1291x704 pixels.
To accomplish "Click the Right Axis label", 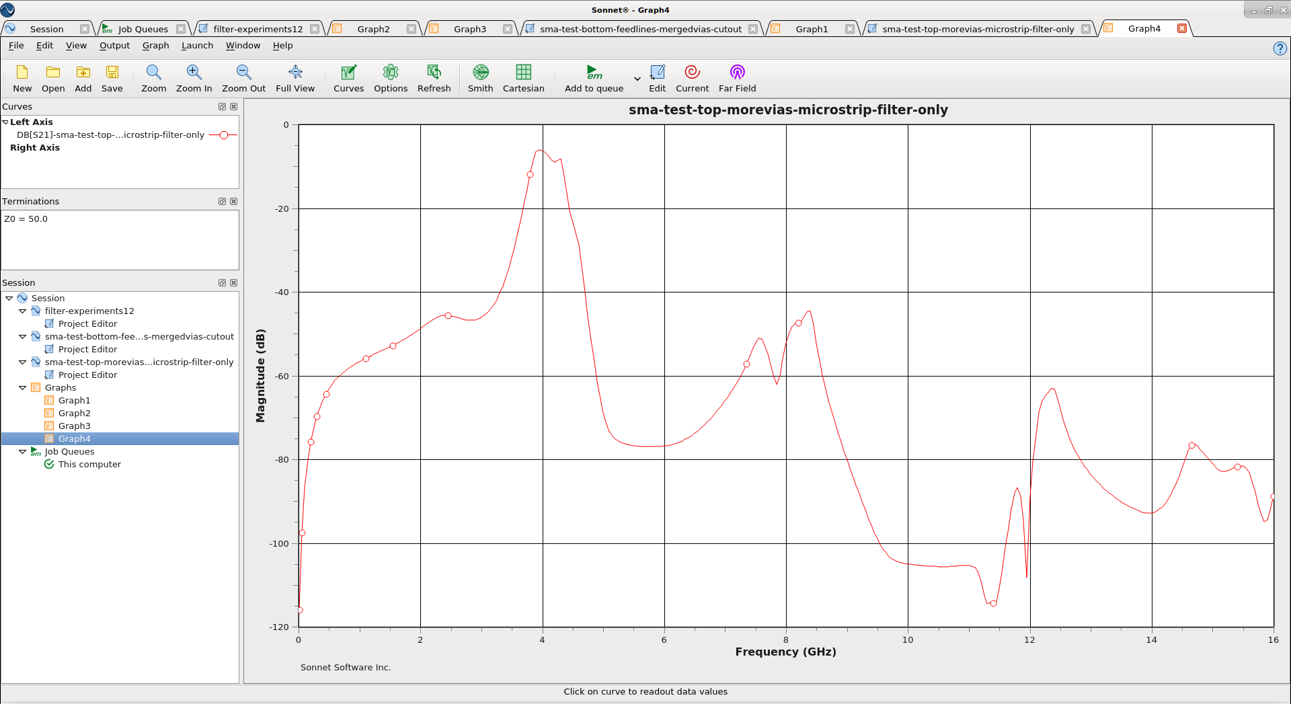I will [x=35, y=148].
